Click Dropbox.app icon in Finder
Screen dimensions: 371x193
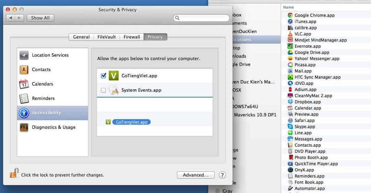pos(290,102)
